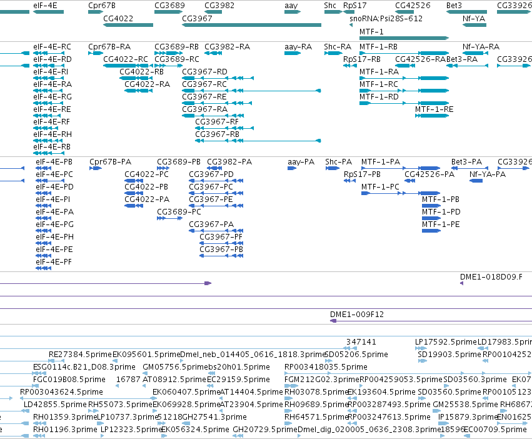Viewport: 532px width, 439px height.
Task: Select the RpS17-RB transcript label
Action: [x=362, y=59]
